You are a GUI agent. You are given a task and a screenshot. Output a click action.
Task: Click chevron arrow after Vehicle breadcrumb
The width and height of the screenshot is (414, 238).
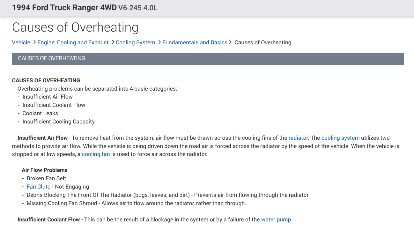34,42
